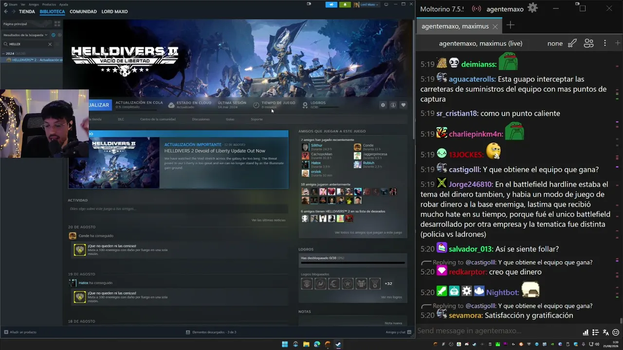Click the +32 locked achievements counter
The height and width of the screenshot is (350, 623).
click(388, 283)
